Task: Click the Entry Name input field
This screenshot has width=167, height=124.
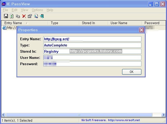Action: click(92, 39)
